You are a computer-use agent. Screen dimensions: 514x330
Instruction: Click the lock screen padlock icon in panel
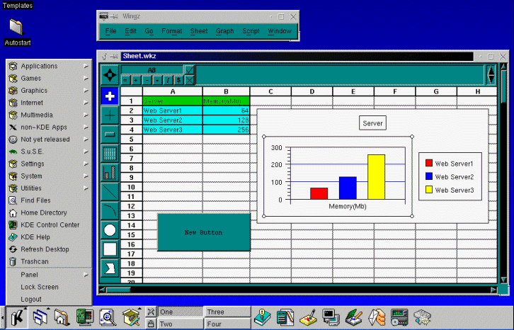tap(151, 324)
